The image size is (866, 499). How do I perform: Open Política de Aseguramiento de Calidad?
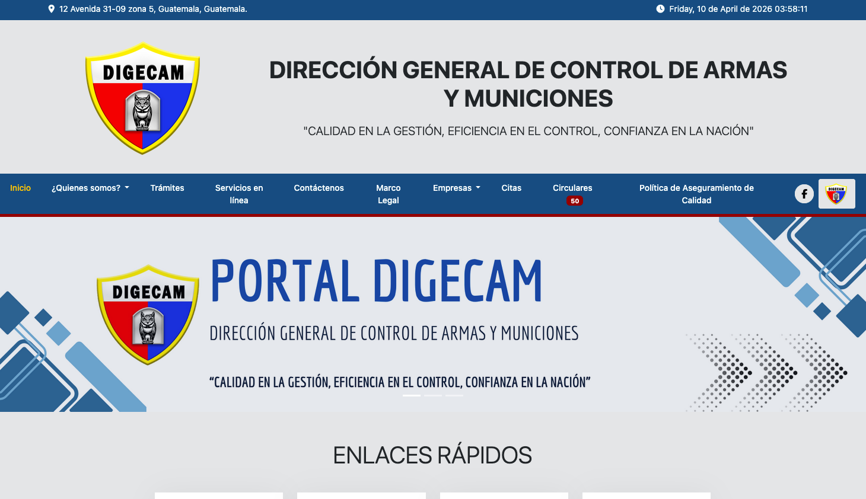696,194
